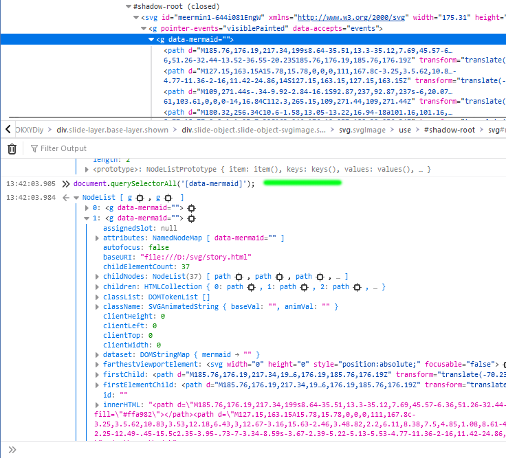Expand the prototype NodeListPrototype entry

click(x=87, y=169)
